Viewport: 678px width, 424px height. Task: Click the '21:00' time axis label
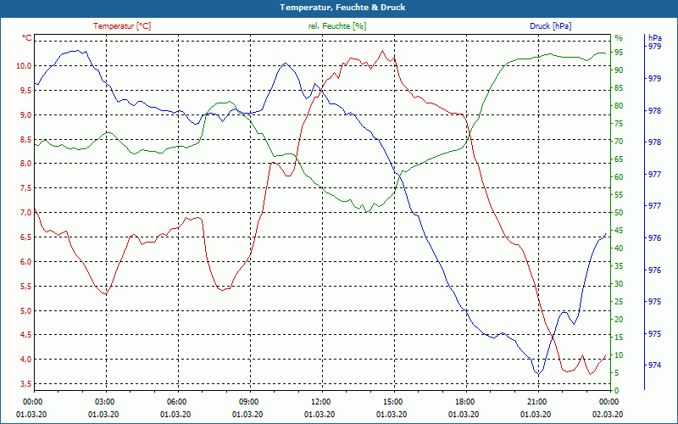(536, 401)
